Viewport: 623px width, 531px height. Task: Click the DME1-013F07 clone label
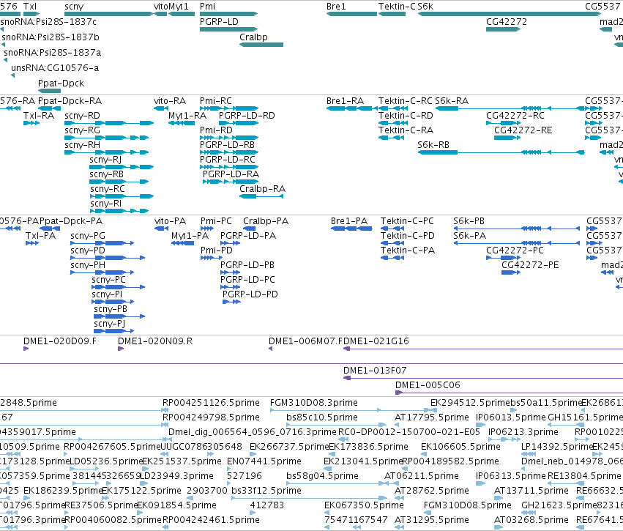tap(375, 371)
